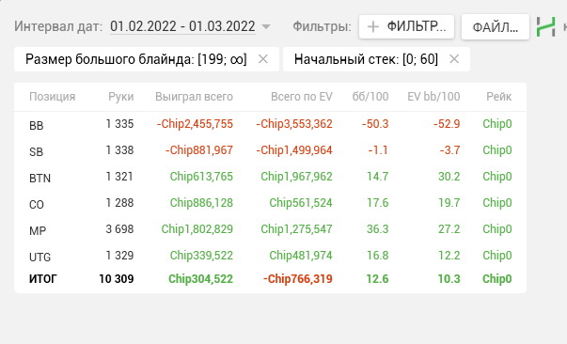Image resolution: width=567 pixels, height=344 pixels.
Task: Click the ИТОГ totals row
Action: (x=270, y=279)
